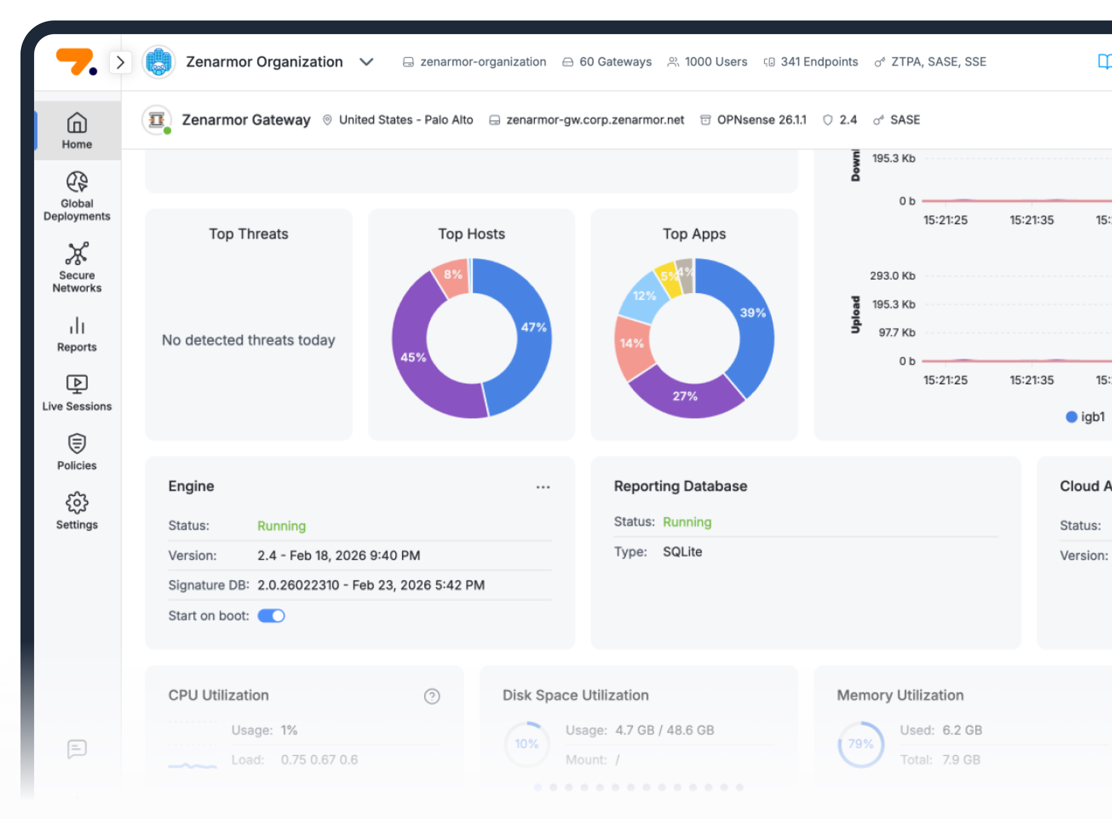The image size is (1112, 819).
Task: Open the Reports section
Action: [x=77, y=335]
